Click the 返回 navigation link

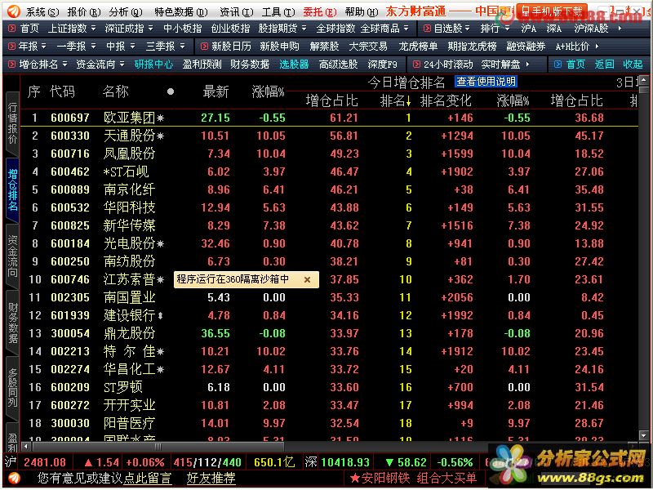click(x=604, y=65)
